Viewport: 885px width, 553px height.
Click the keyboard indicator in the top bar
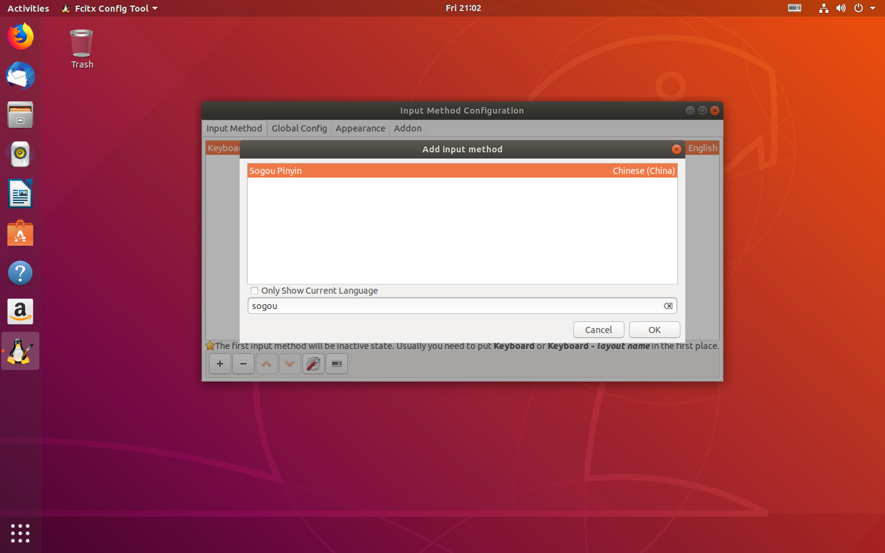point(794,8)
